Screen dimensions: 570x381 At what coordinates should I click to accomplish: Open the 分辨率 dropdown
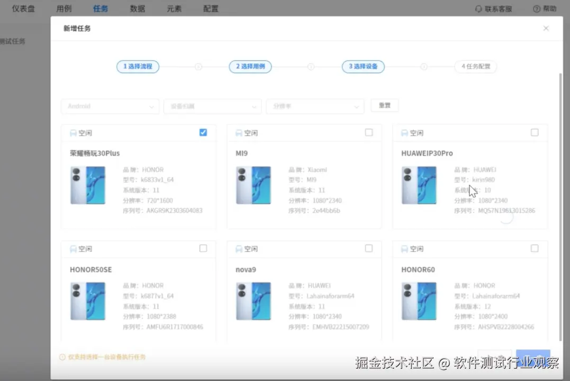pos(315,106)
